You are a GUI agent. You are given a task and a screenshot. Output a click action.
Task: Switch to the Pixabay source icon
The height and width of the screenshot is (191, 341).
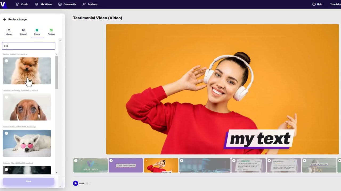click(51, 30)
